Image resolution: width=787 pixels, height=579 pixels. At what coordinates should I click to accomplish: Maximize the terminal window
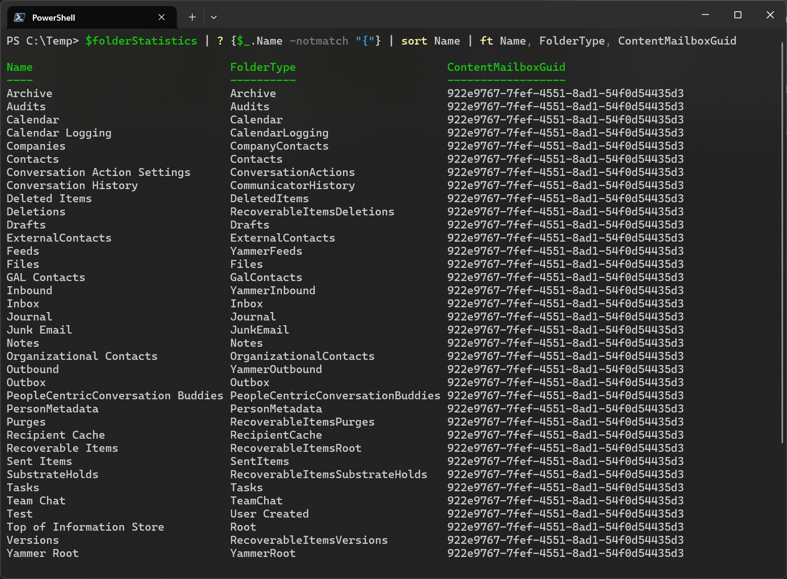coord(738,15)
